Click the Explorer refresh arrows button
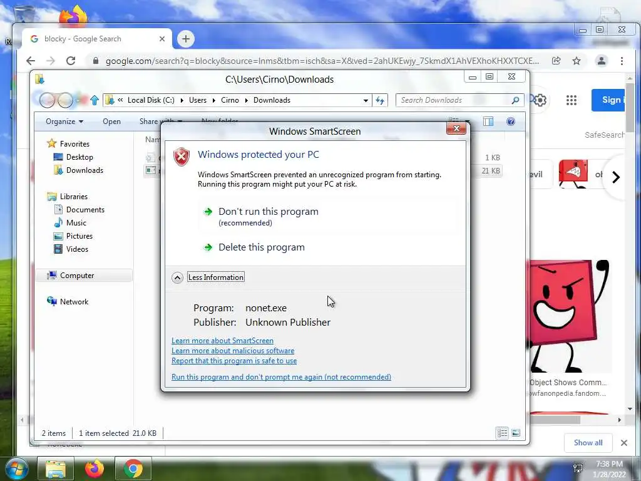The width and height of the screenshot is (641, 481). coord(380,100)
